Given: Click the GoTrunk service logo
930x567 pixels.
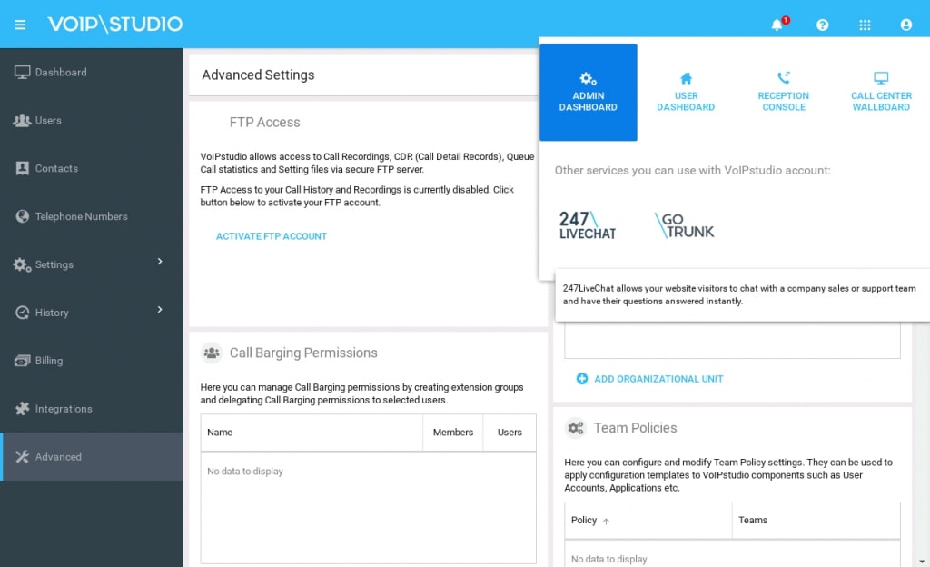Looking at the screenshot, I should [685, 225].
